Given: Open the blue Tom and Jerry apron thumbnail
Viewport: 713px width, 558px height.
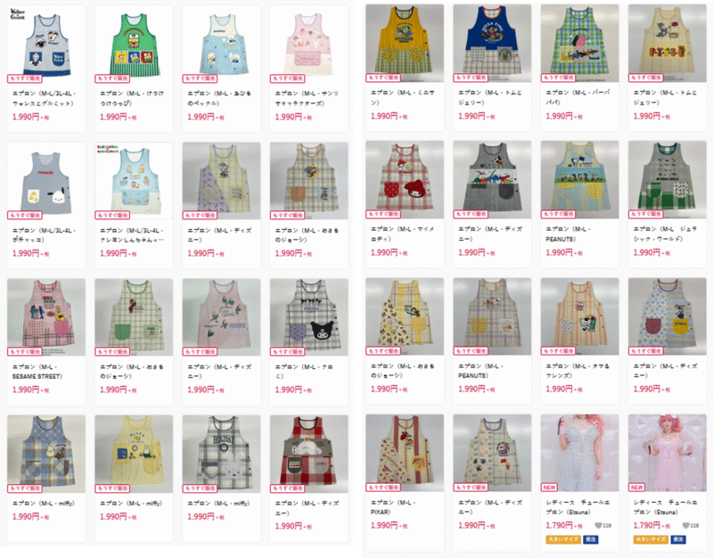Looking at the screenshot, I should [492, 43].
